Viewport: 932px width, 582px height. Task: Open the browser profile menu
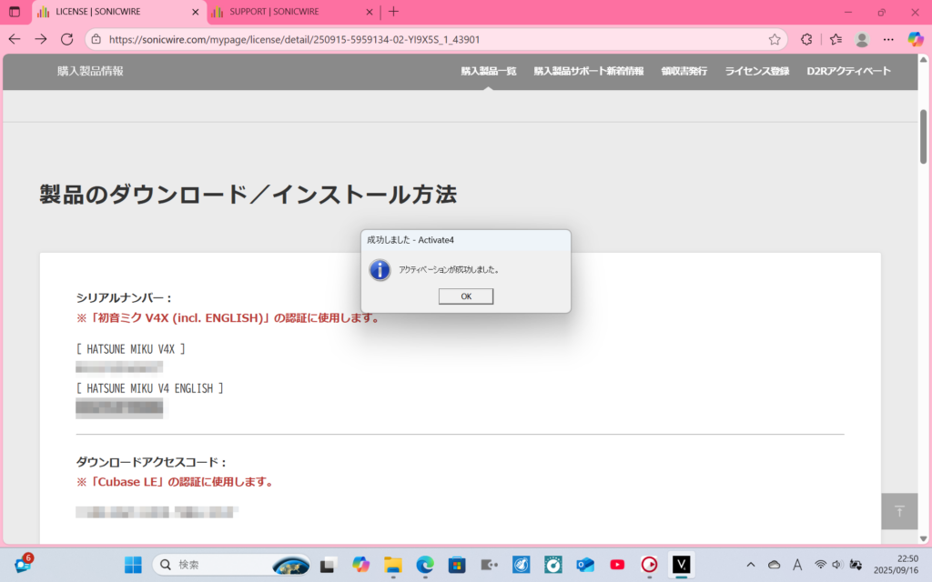point(862,40)
